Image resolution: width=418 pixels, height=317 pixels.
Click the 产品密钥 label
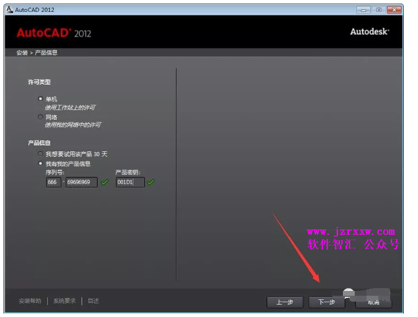[128, 172]
